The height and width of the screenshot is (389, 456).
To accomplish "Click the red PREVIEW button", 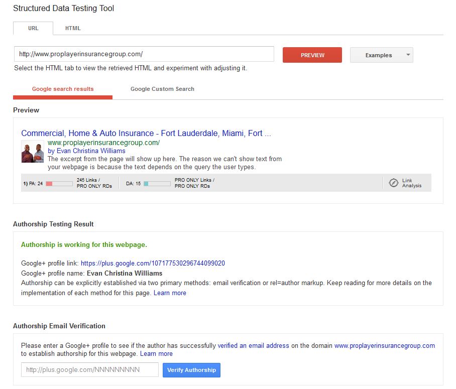I will click(312, 55).
